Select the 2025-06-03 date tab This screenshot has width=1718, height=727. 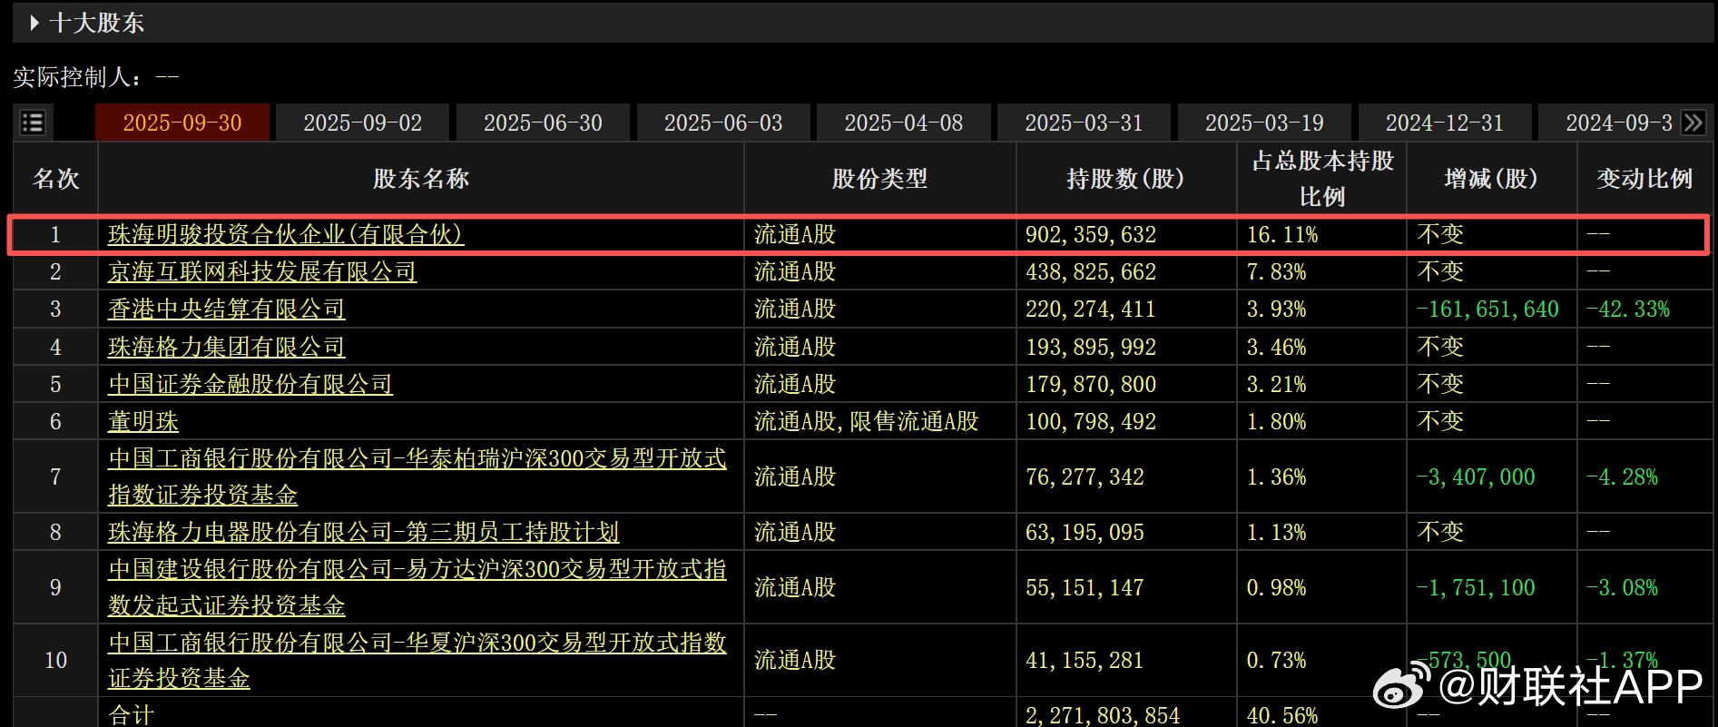[x=722, y=123]
